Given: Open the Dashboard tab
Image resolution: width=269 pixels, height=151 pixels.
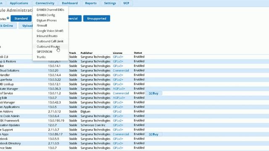Looking at the screenshot, I should [70, 3].
